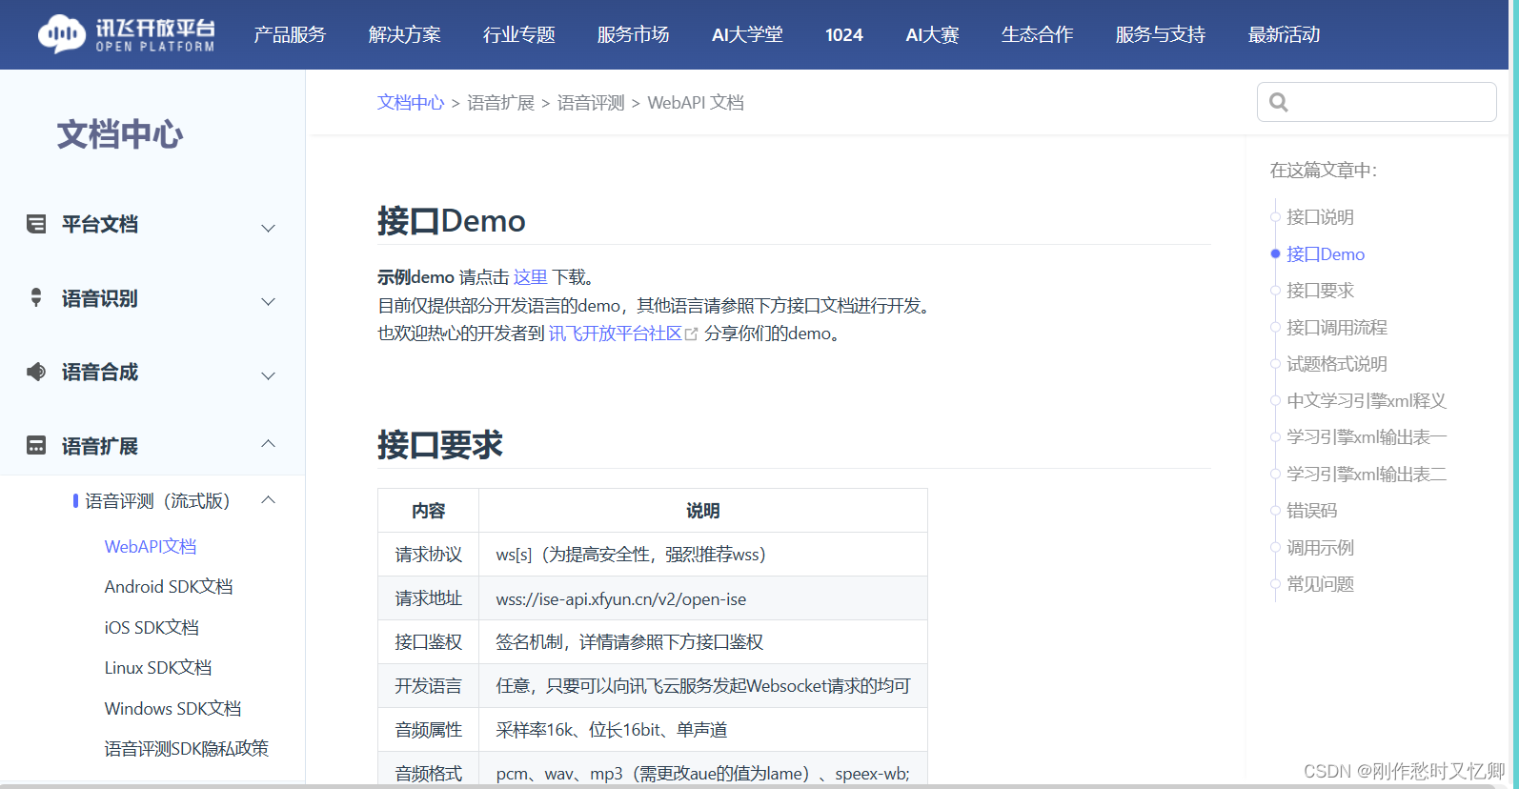Jump to 接口说明 in article outline

click(1320, 217)
